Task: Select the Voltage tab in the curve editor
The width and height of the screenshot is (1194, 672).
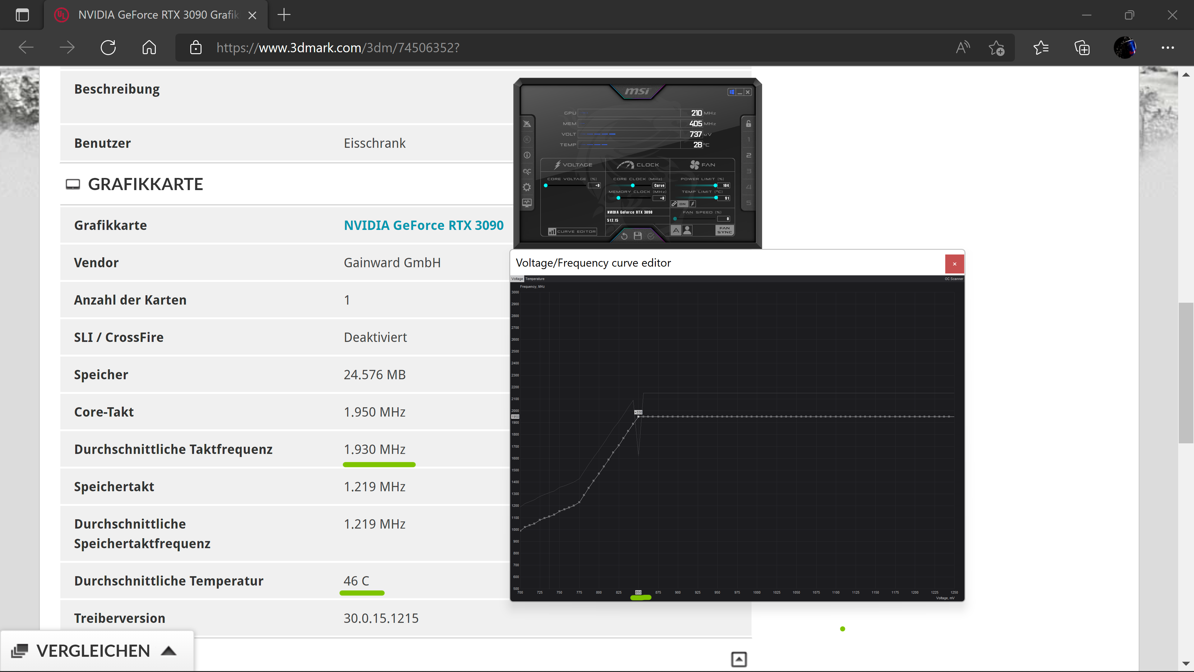Action: pos(517,279)
